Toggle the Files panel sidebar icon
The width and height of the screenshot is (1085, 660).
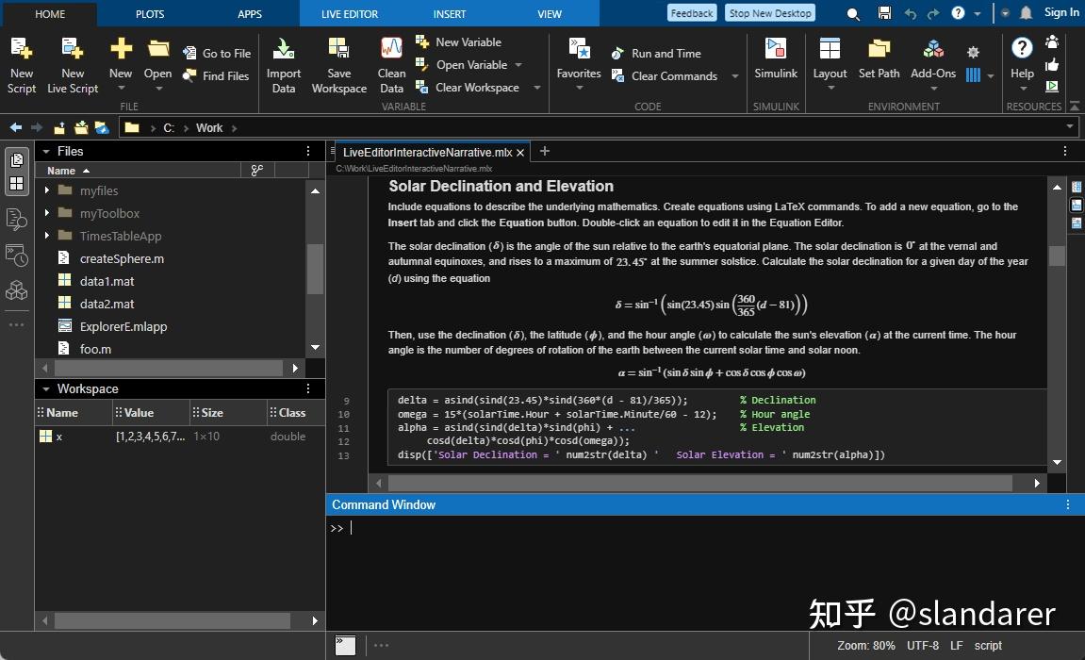coord(16,159)
